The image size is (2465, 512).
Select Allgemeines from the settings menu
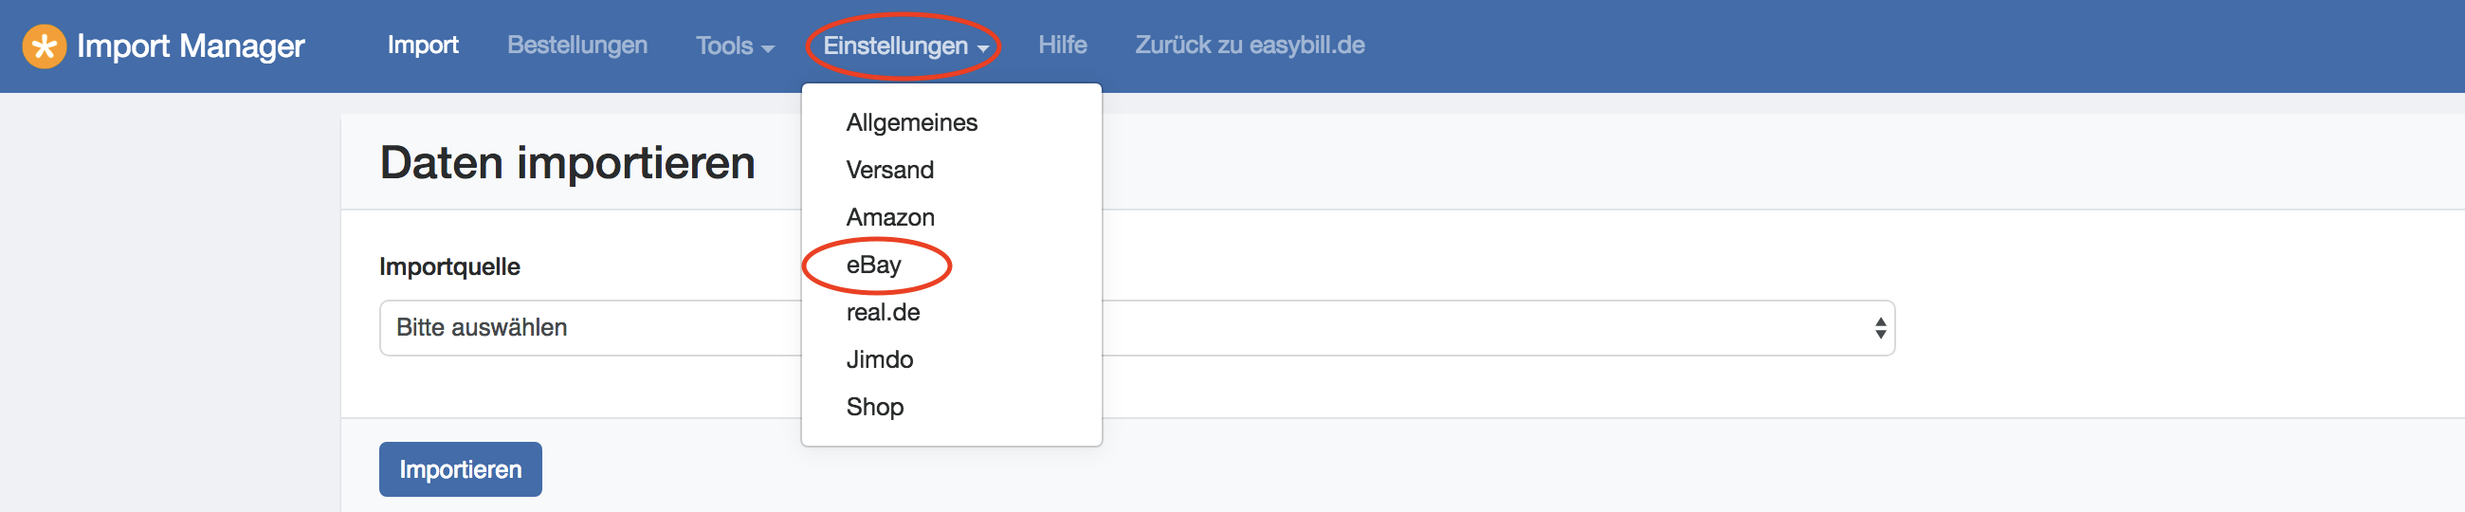pyautogui.click(x=911, y=122)
